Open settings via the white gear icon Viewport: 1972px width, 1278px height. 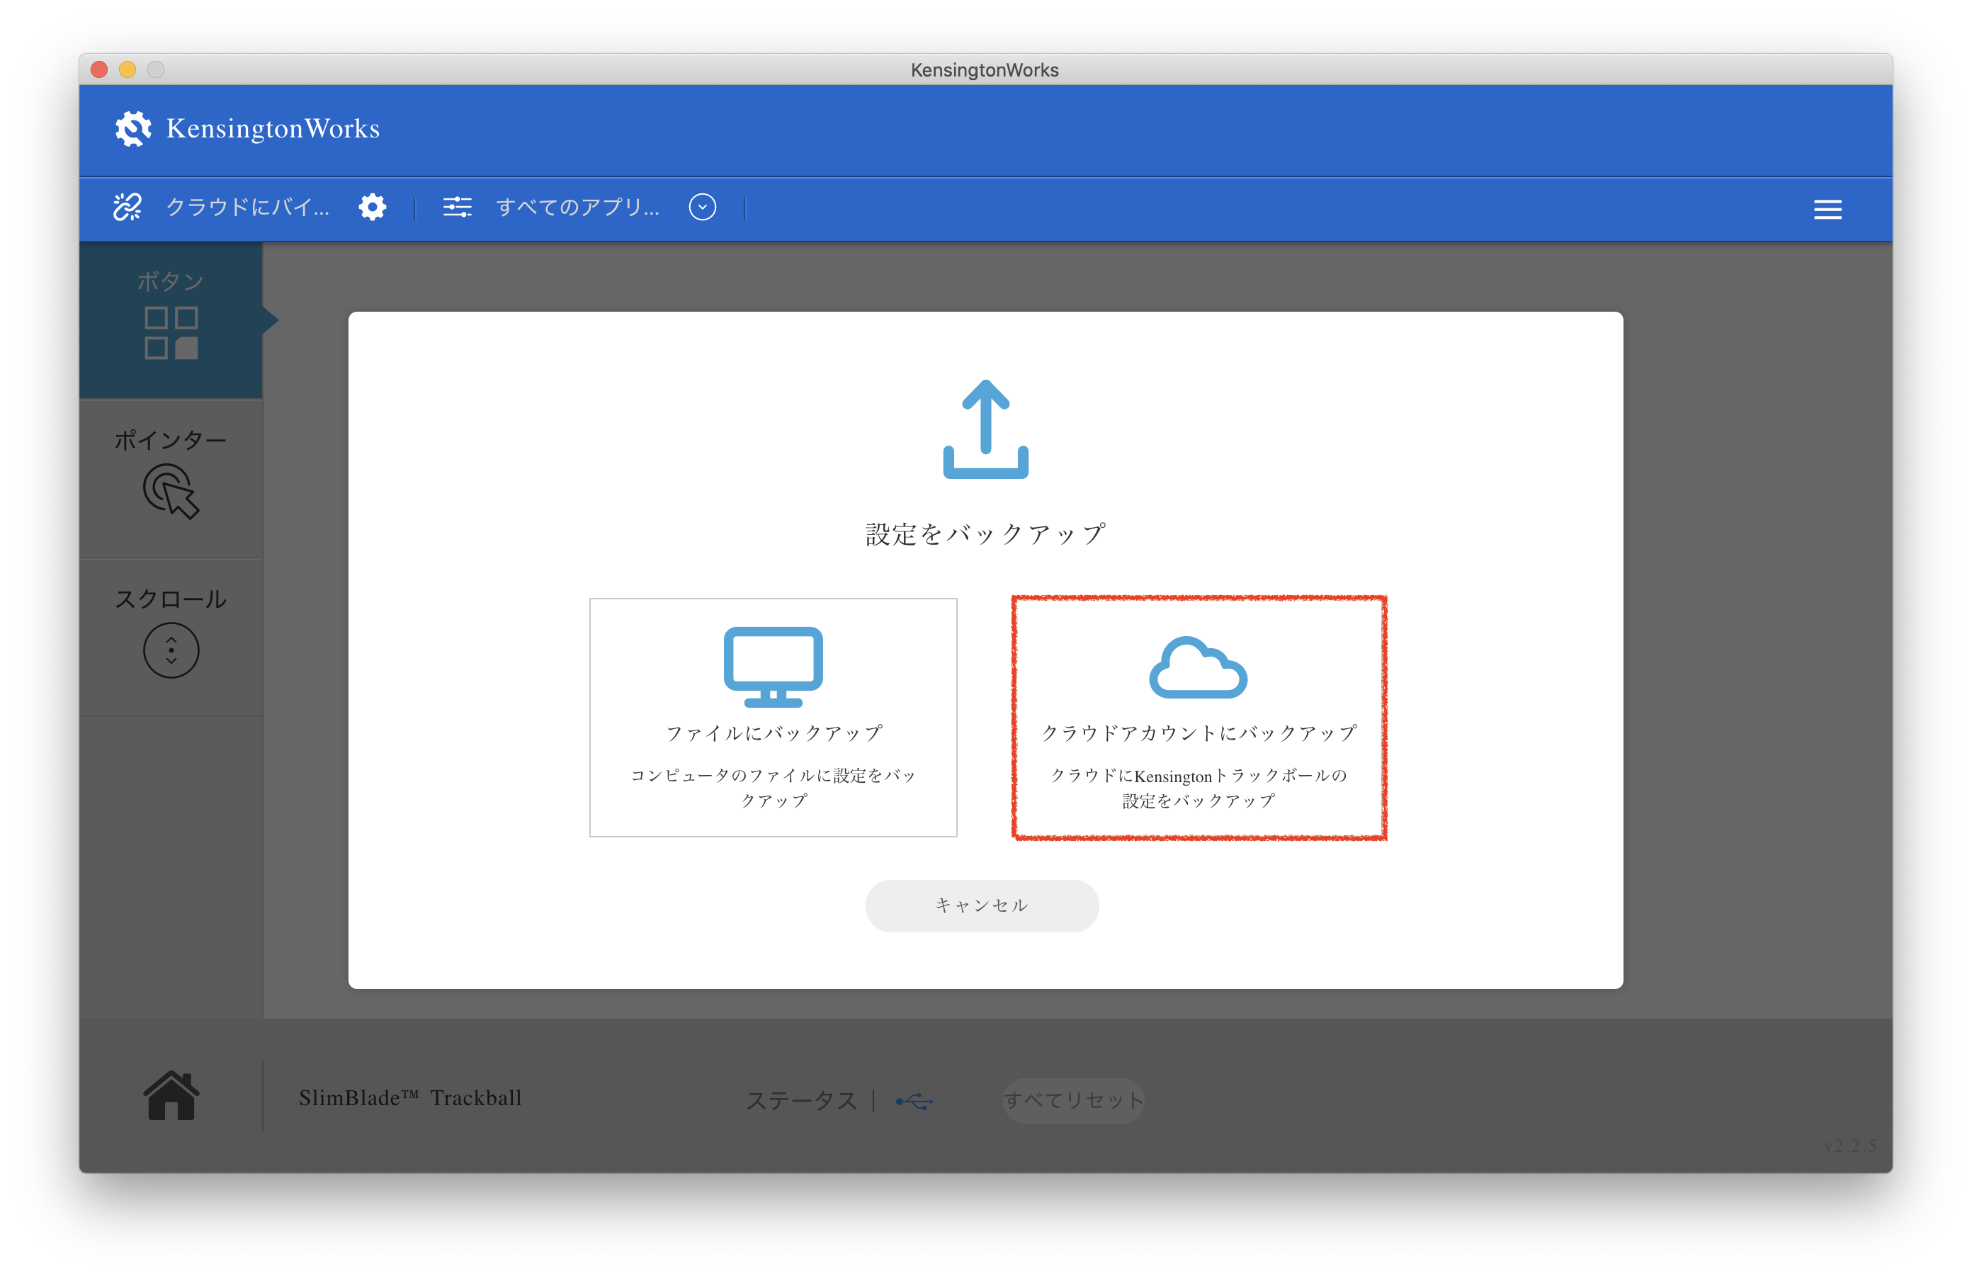coord(372,207)
